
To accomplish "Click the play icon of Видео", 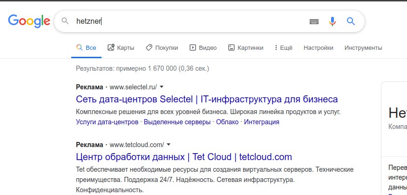I will (x=193, y=47).
